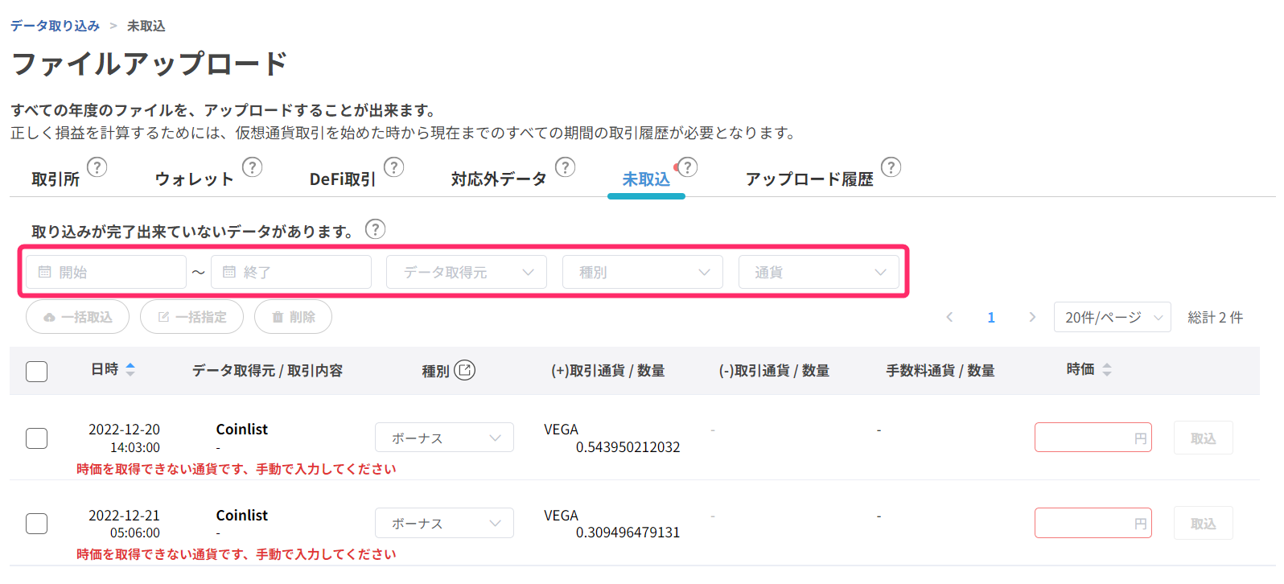Focus the 開始 start date input

(x=106, y=272)
